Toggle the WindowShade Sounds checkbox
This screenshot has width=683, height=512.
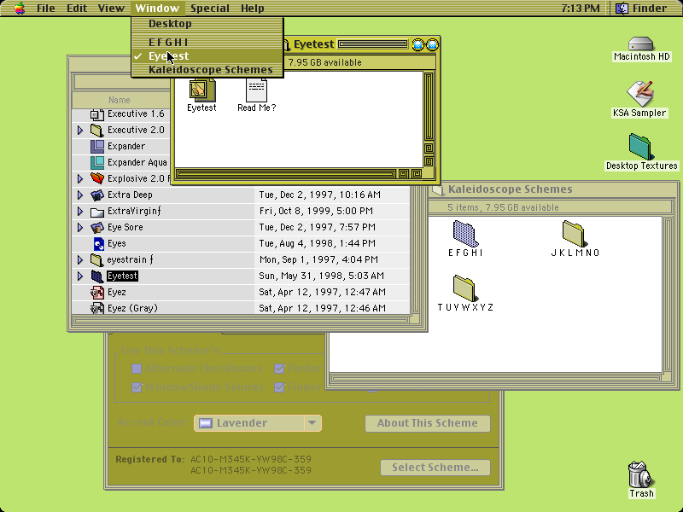point(137,387)
